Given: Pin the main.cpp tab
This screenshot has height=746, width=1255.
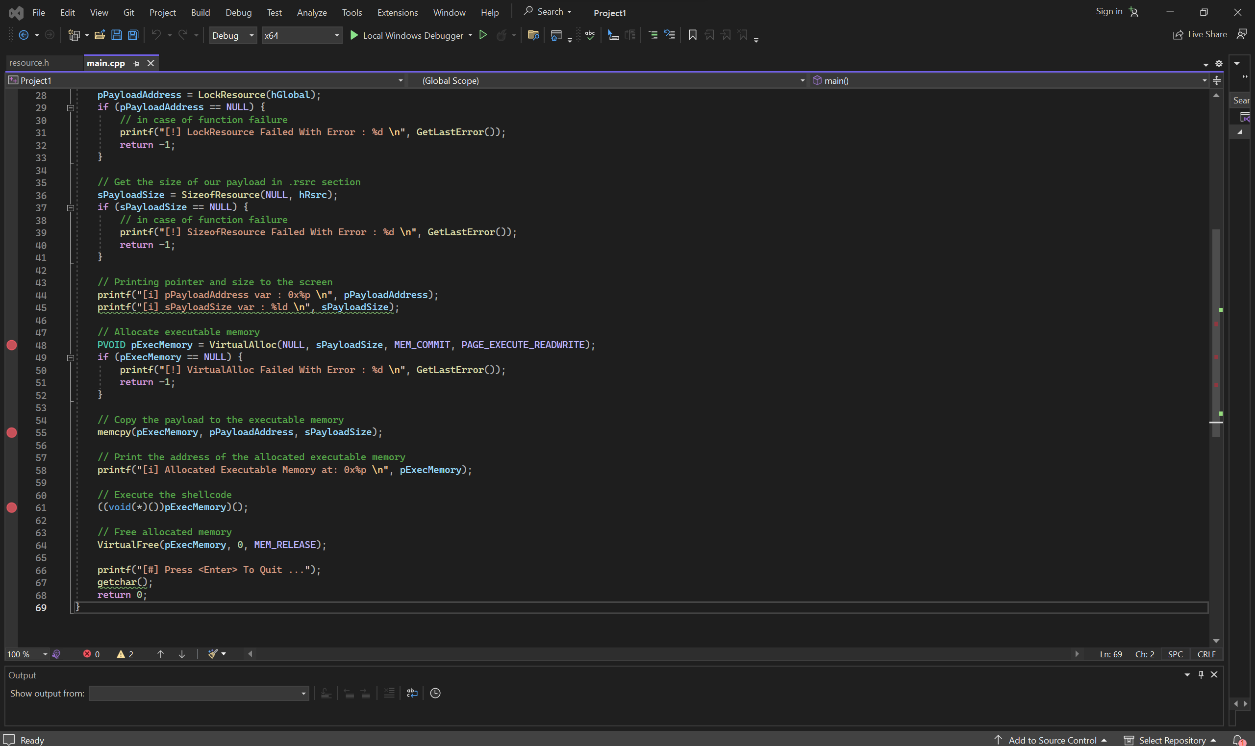Looking at the screenshot, I should (136, 63).
